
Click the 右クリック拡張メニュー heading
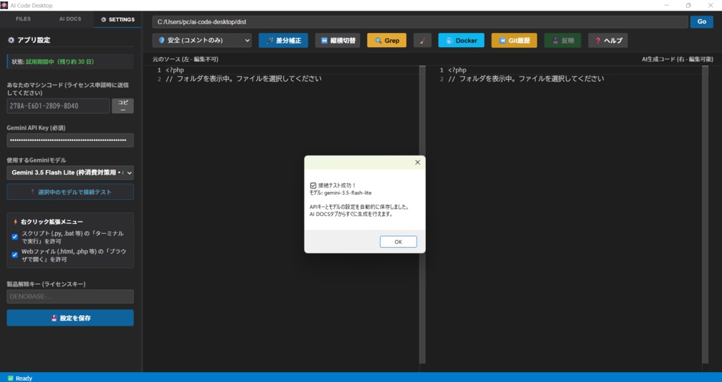click(x=52, y=222)
